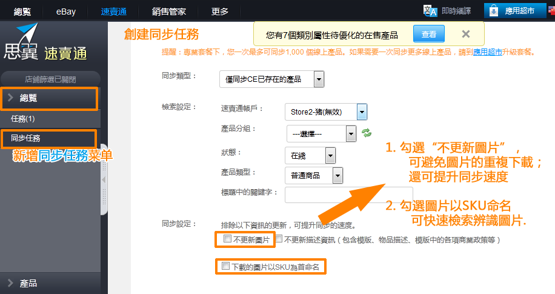Click the 應用超市 download bag icon
Image resolution: width=555 pixels, height=294 pixels.
pos(493,11)
